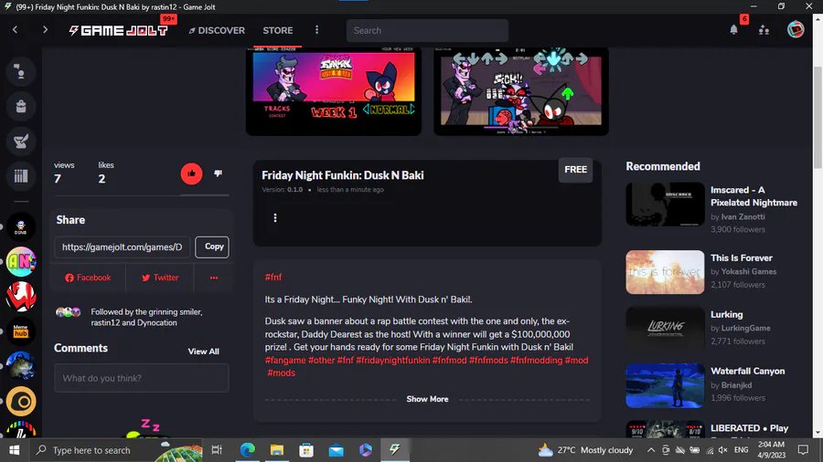This screenshot has width=823, height=462.
Task: Go back with the left arrow
Action: click(x=16, y=30)
